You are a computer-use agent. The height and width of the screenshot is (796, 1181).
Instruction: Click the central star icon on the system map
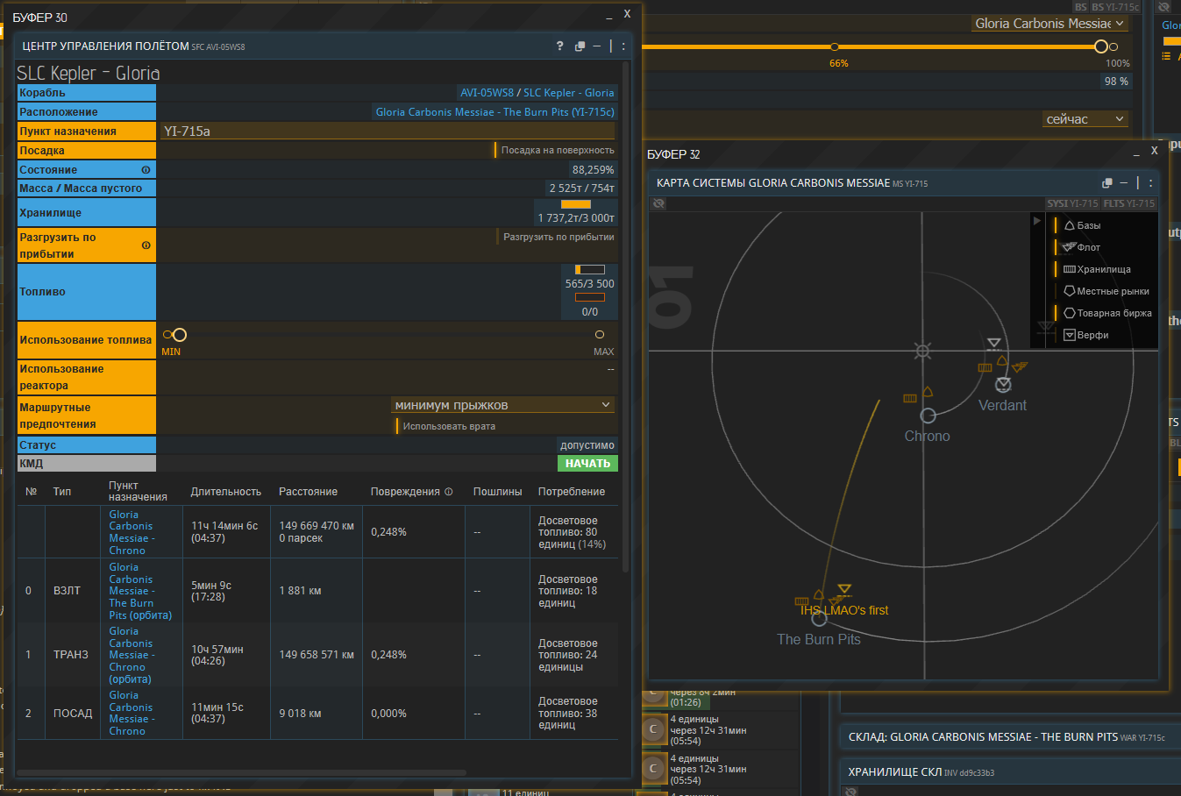pyautogui.click(x=922, y=352)
